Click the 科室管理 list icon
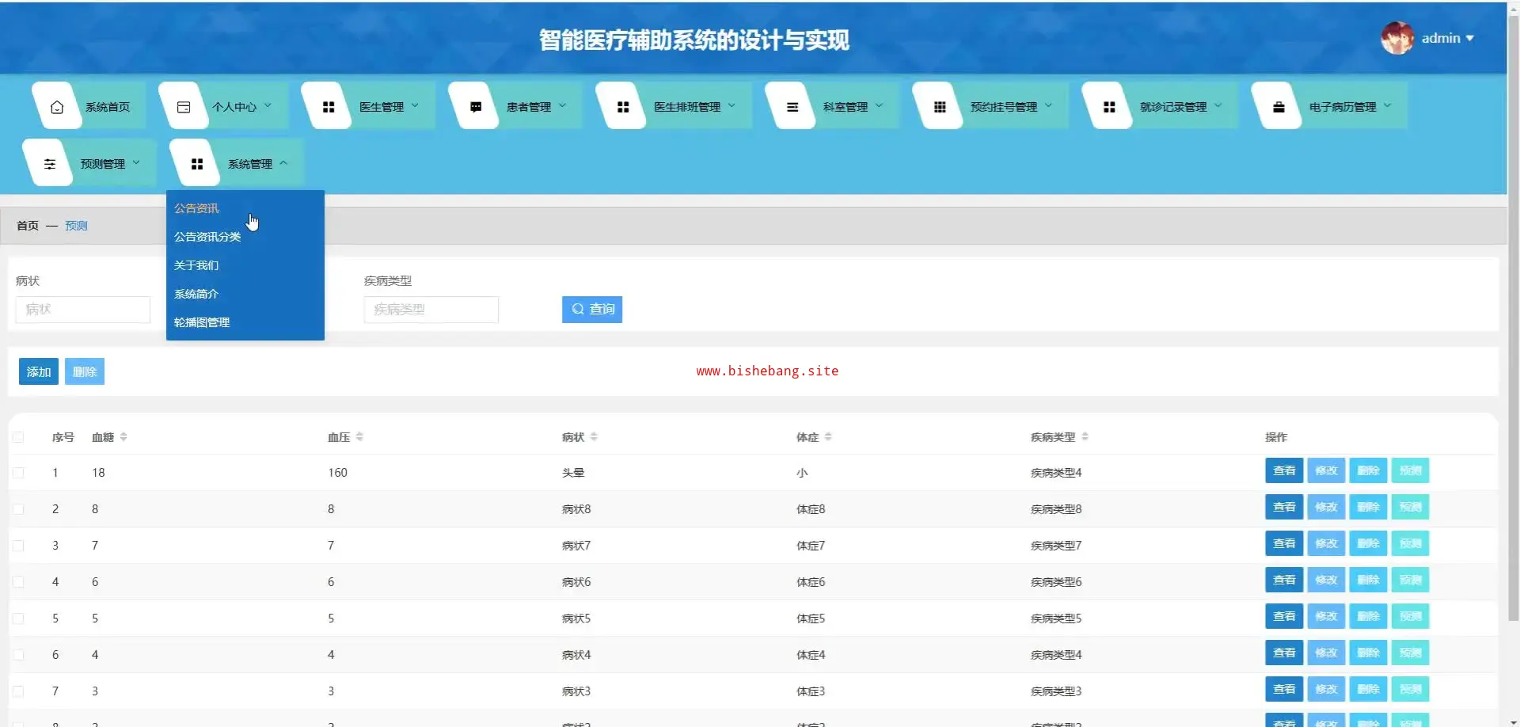The height and width of the screenshot is (727, 1520). tap(792, 107)
